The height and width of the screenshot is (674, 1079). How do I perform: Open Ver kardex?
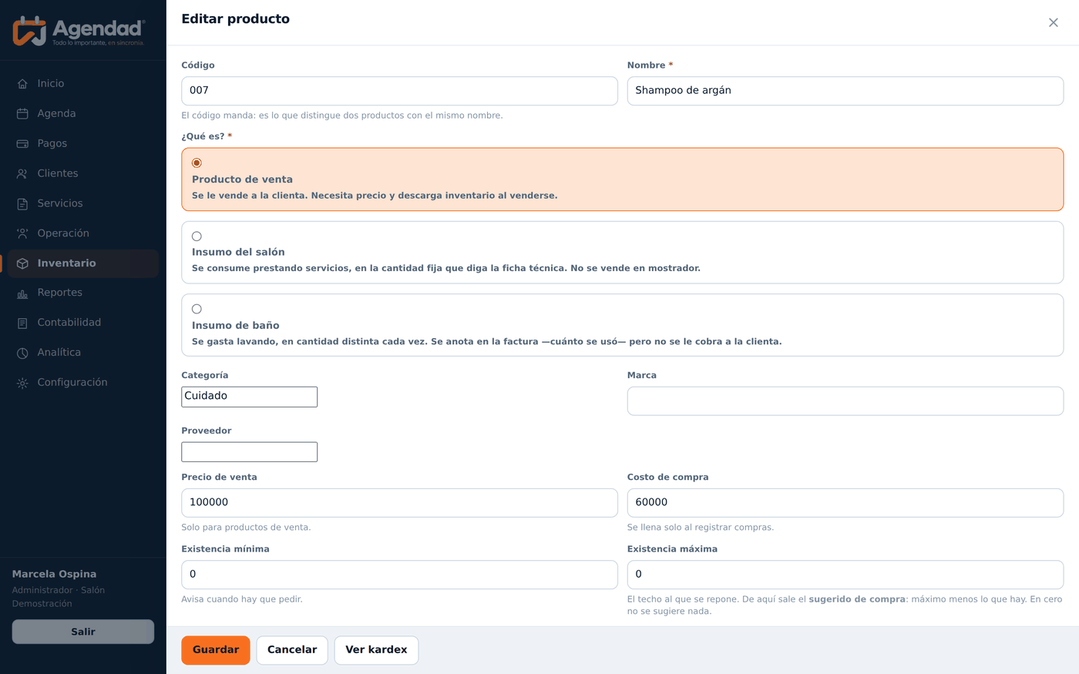tap(376, 650)
